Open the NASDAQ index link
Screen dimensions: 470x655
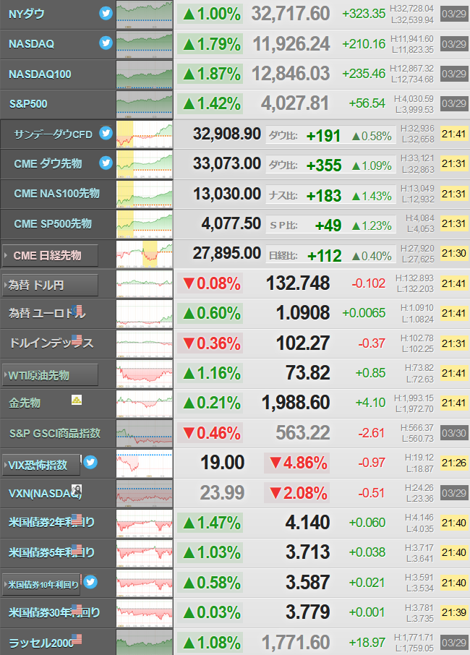(31, 44)
